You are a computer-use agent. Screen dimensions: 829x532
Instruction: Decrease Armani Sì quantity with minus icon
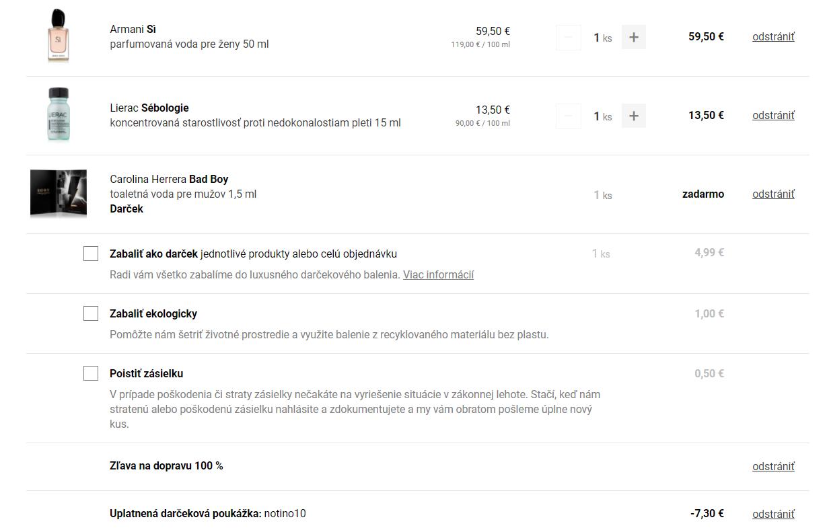click(x=569, y=38)
